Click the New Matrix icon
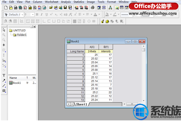181x121 pixels. (30, 8)
